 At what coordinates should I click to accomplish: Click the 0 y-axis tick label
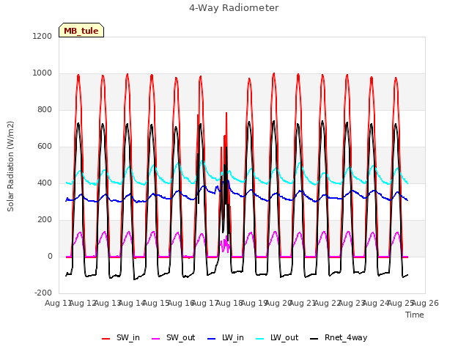click(x=50, y=256)
